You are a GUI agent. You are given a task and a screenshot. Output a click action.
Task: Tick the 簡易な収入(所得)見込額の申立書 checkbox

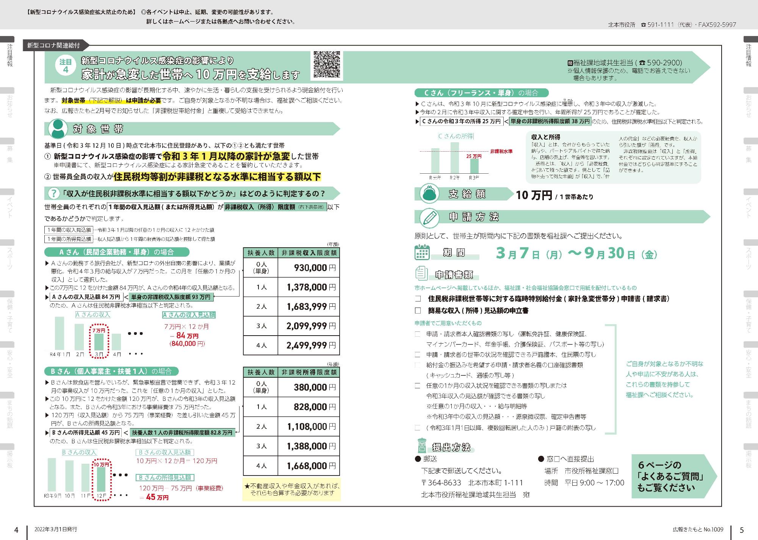pos(418,311)
